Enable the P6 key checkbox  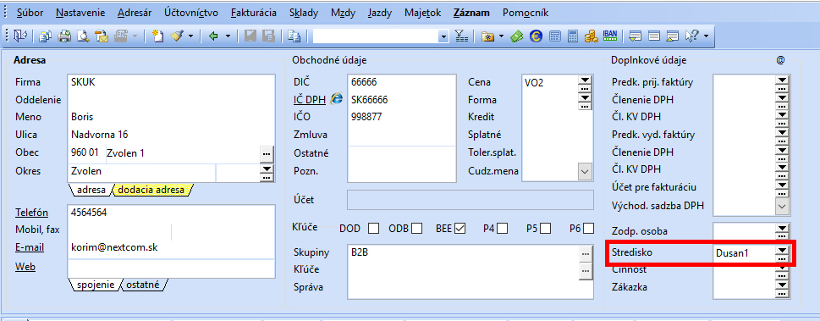[x=589, y=229]
